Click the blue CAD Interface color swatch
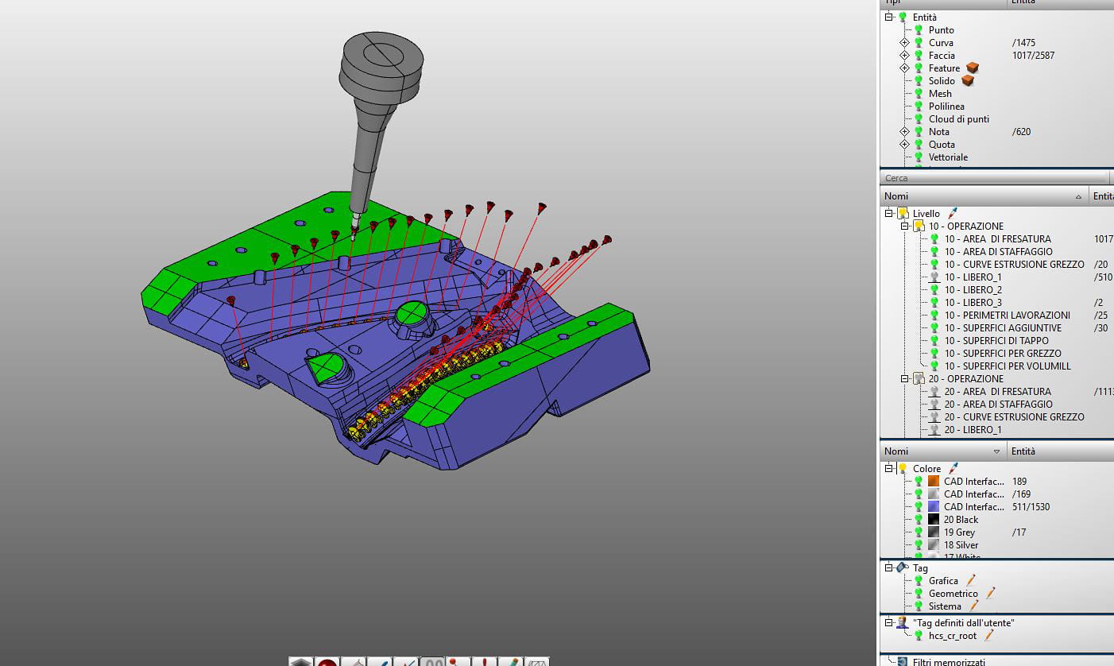1114x666 pixels. point(934,506)
